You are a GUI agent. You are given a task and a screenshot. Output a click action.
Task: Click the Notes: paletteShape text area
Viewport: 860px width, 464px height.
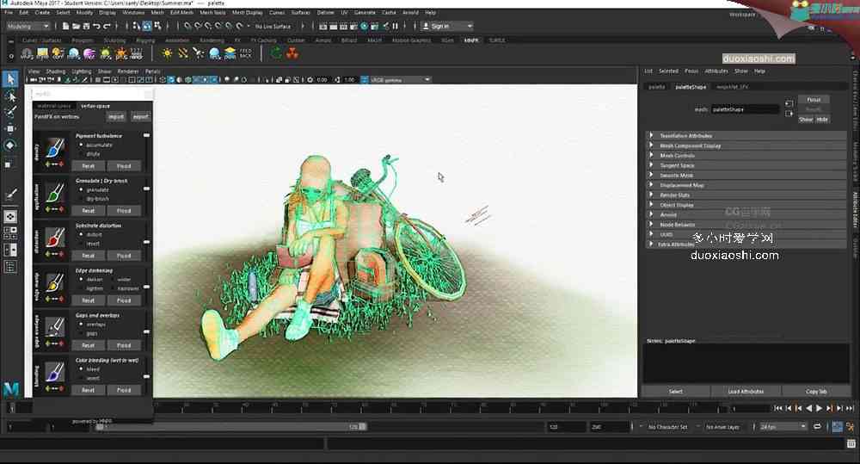pos(746,363)
